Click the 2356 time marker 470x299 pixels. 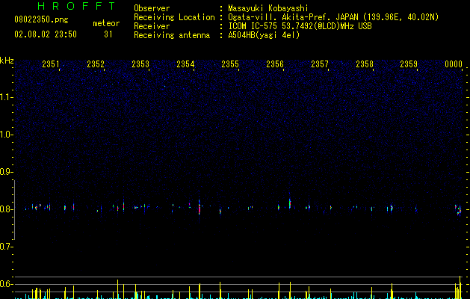(275, 64)
